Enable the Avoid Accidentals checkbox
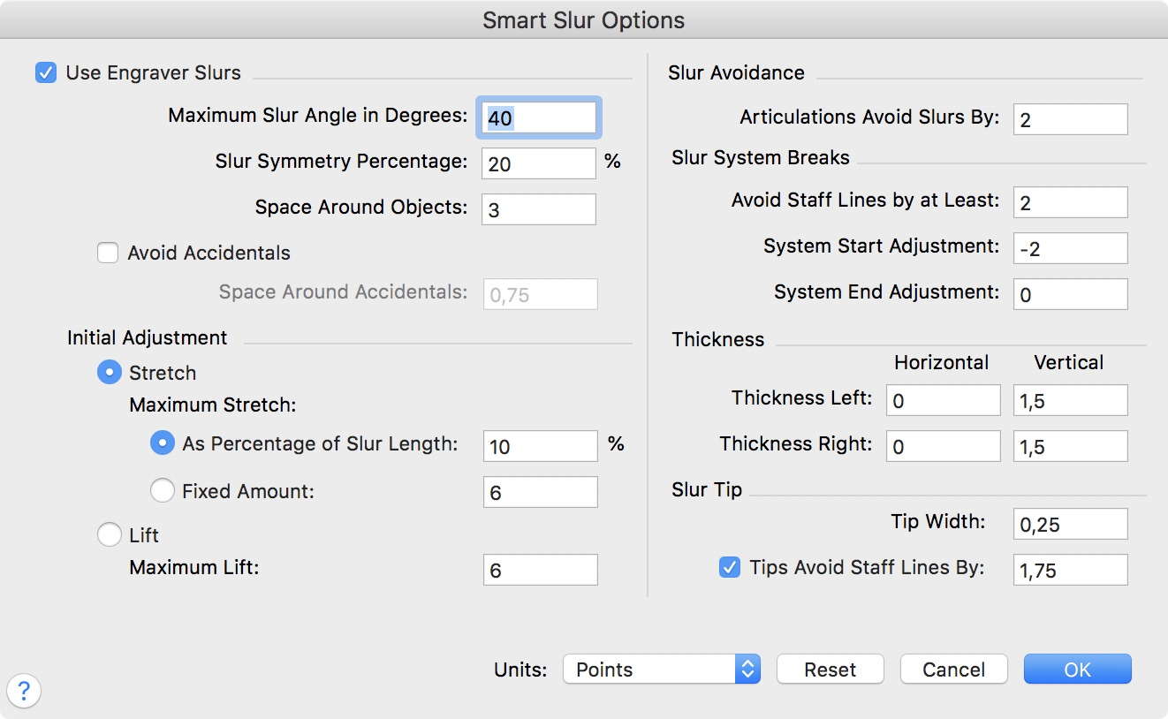Image resolution: width=1168 pixels, height=719 pixels. tap(108, 254)
